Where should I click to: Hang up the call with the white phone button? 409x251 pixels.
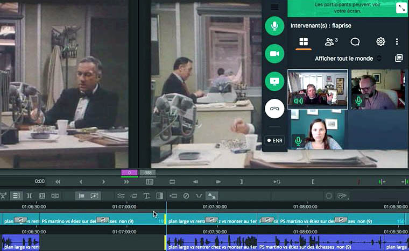(x=274, y=109)
